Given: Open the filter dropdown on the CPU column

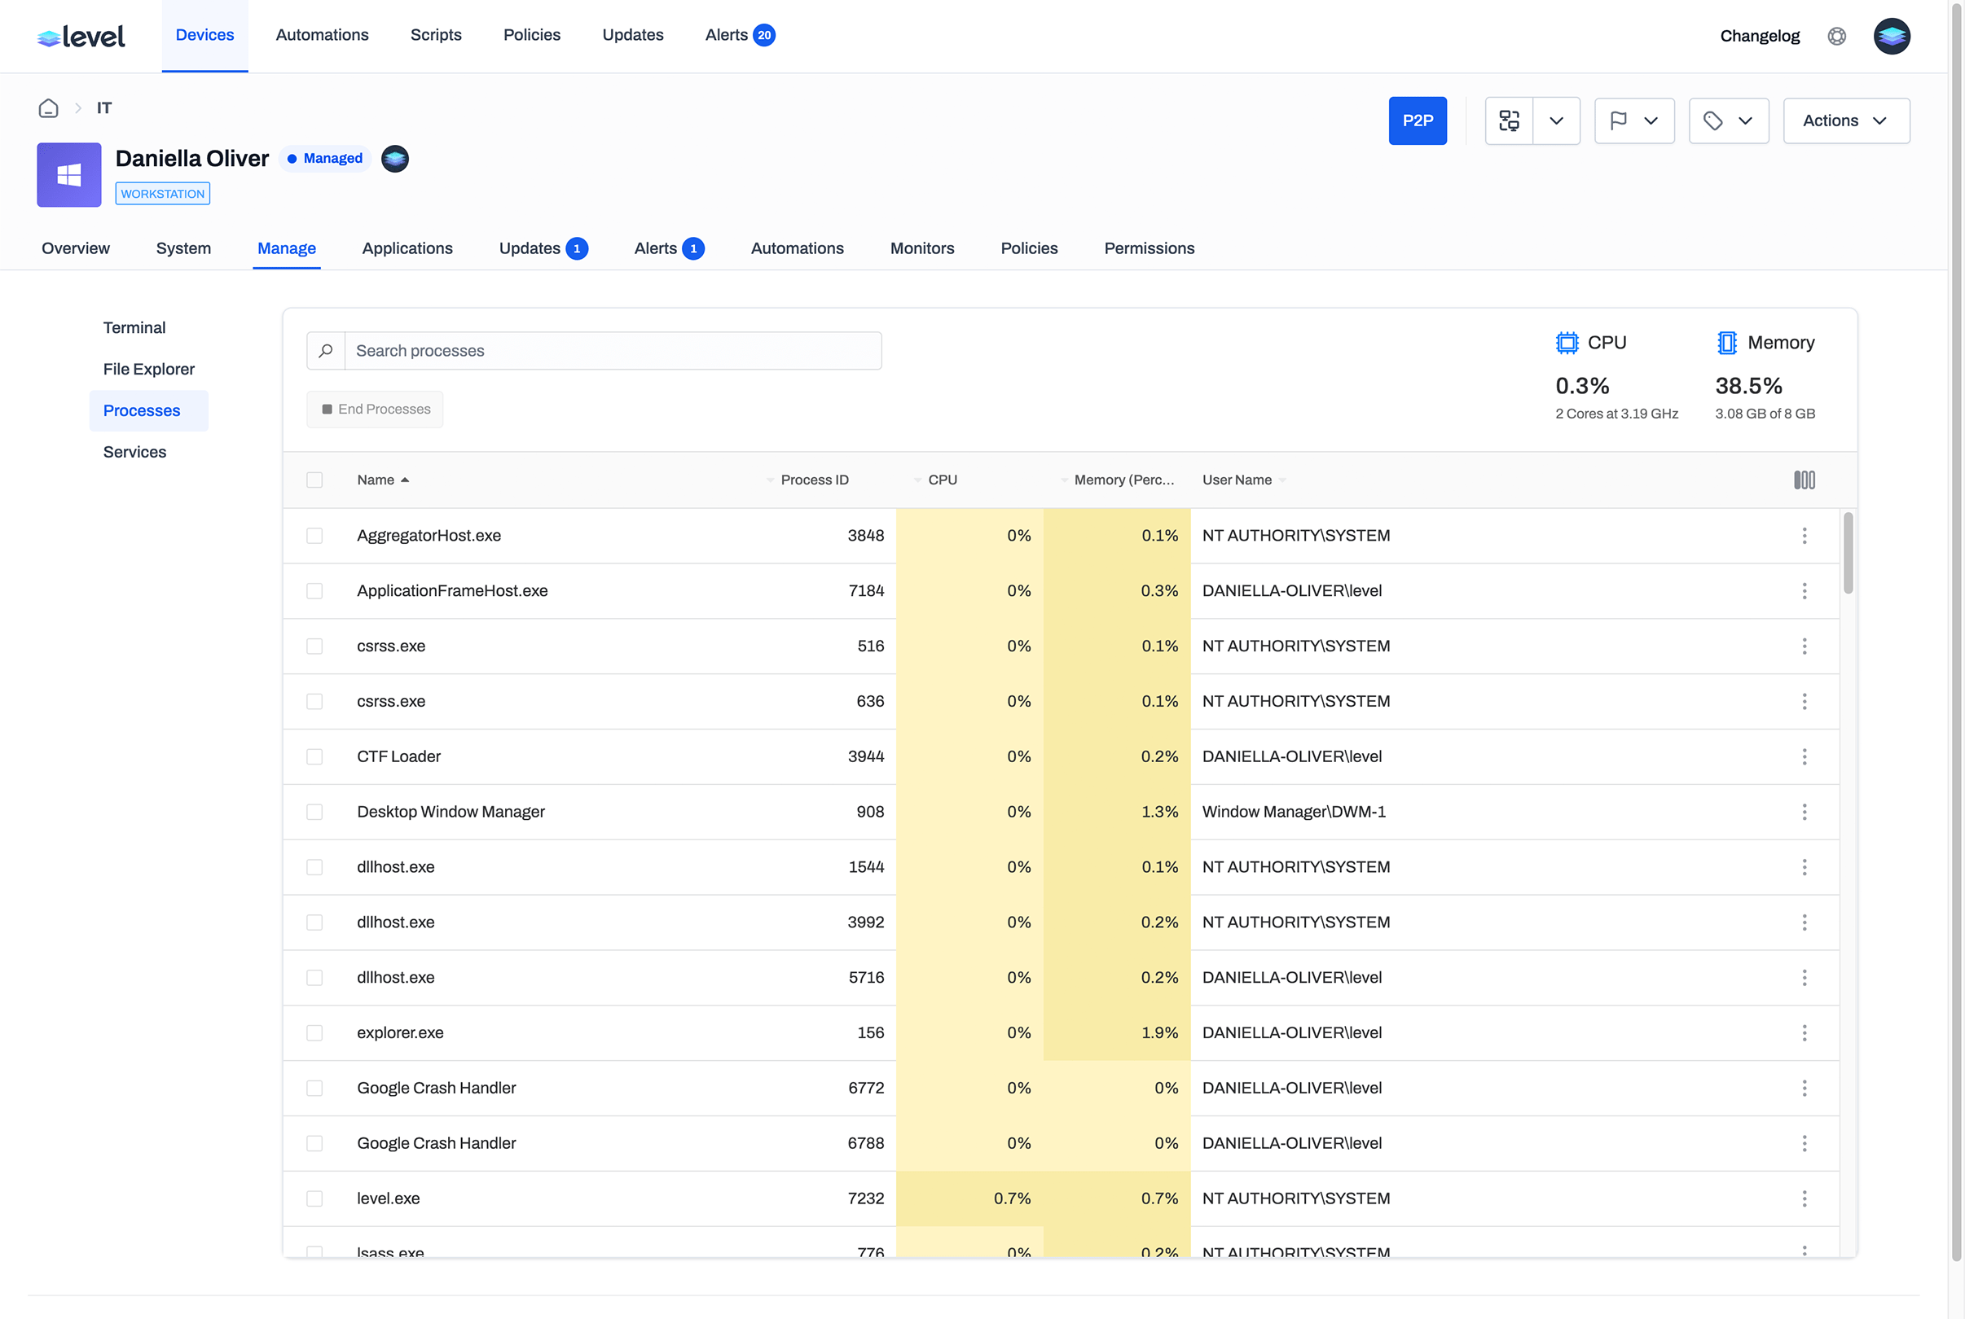Looking at the screenshot, I should click(917, 480).
